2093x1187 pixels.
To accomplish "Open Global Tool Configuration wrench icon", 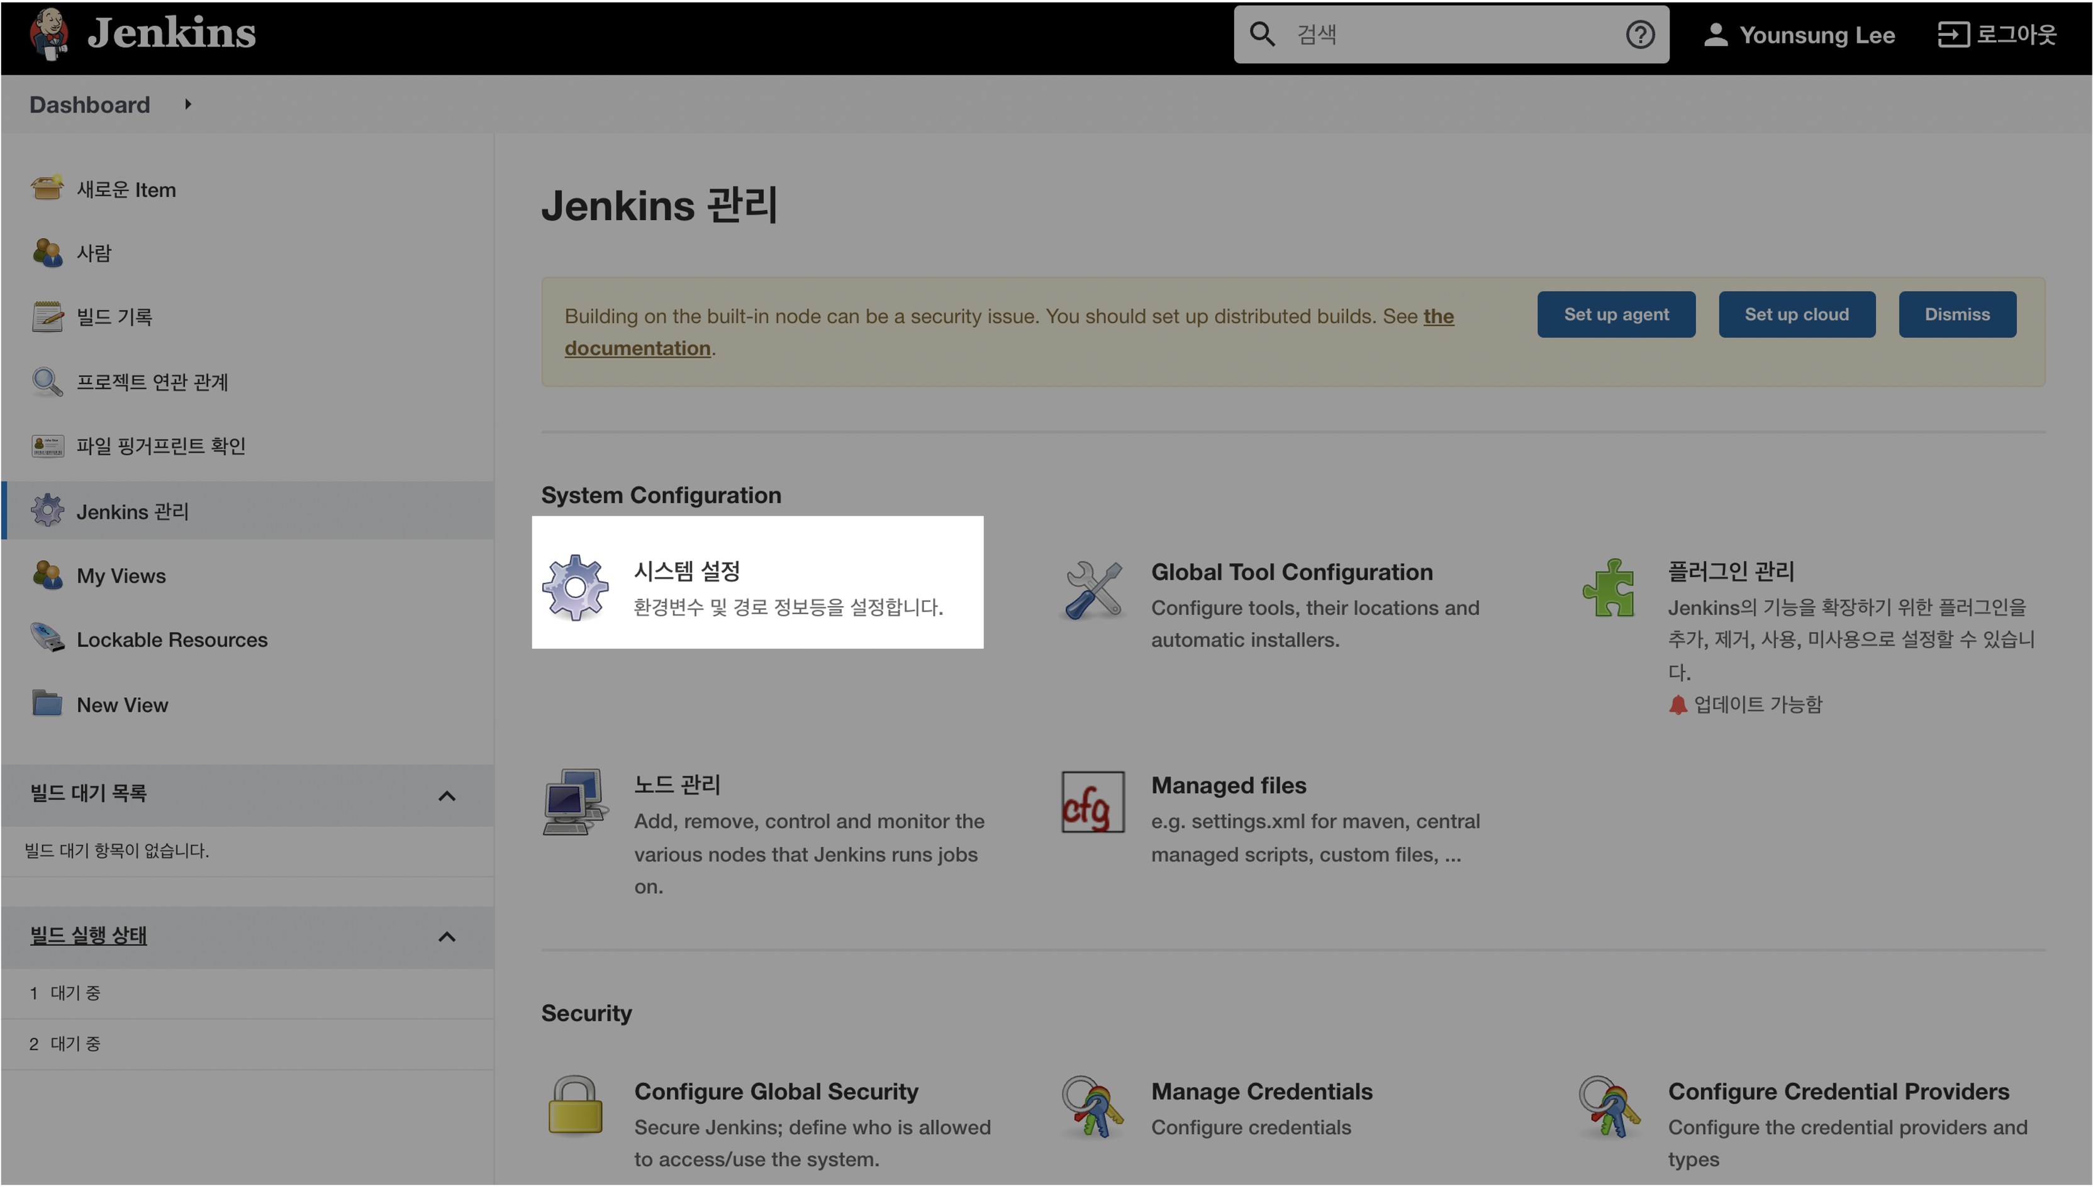I will (1093, 590).
